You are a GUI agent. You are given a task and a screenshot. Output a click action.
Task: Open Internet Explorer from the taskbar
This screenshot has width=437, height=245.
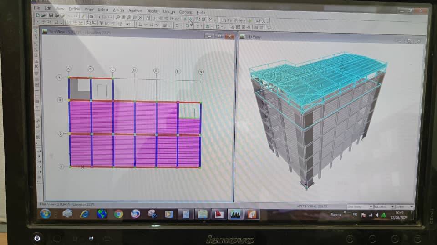pyautogui.click(x=85, y=214)
